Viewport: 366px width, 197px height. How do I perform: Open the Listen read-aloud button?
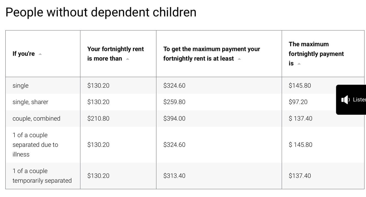[351, 100]
